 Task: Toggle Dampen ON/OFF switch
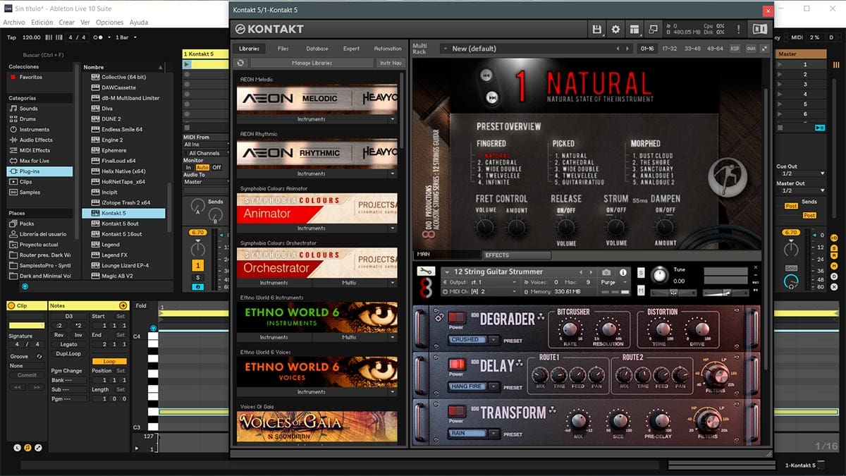click(665, 210)
